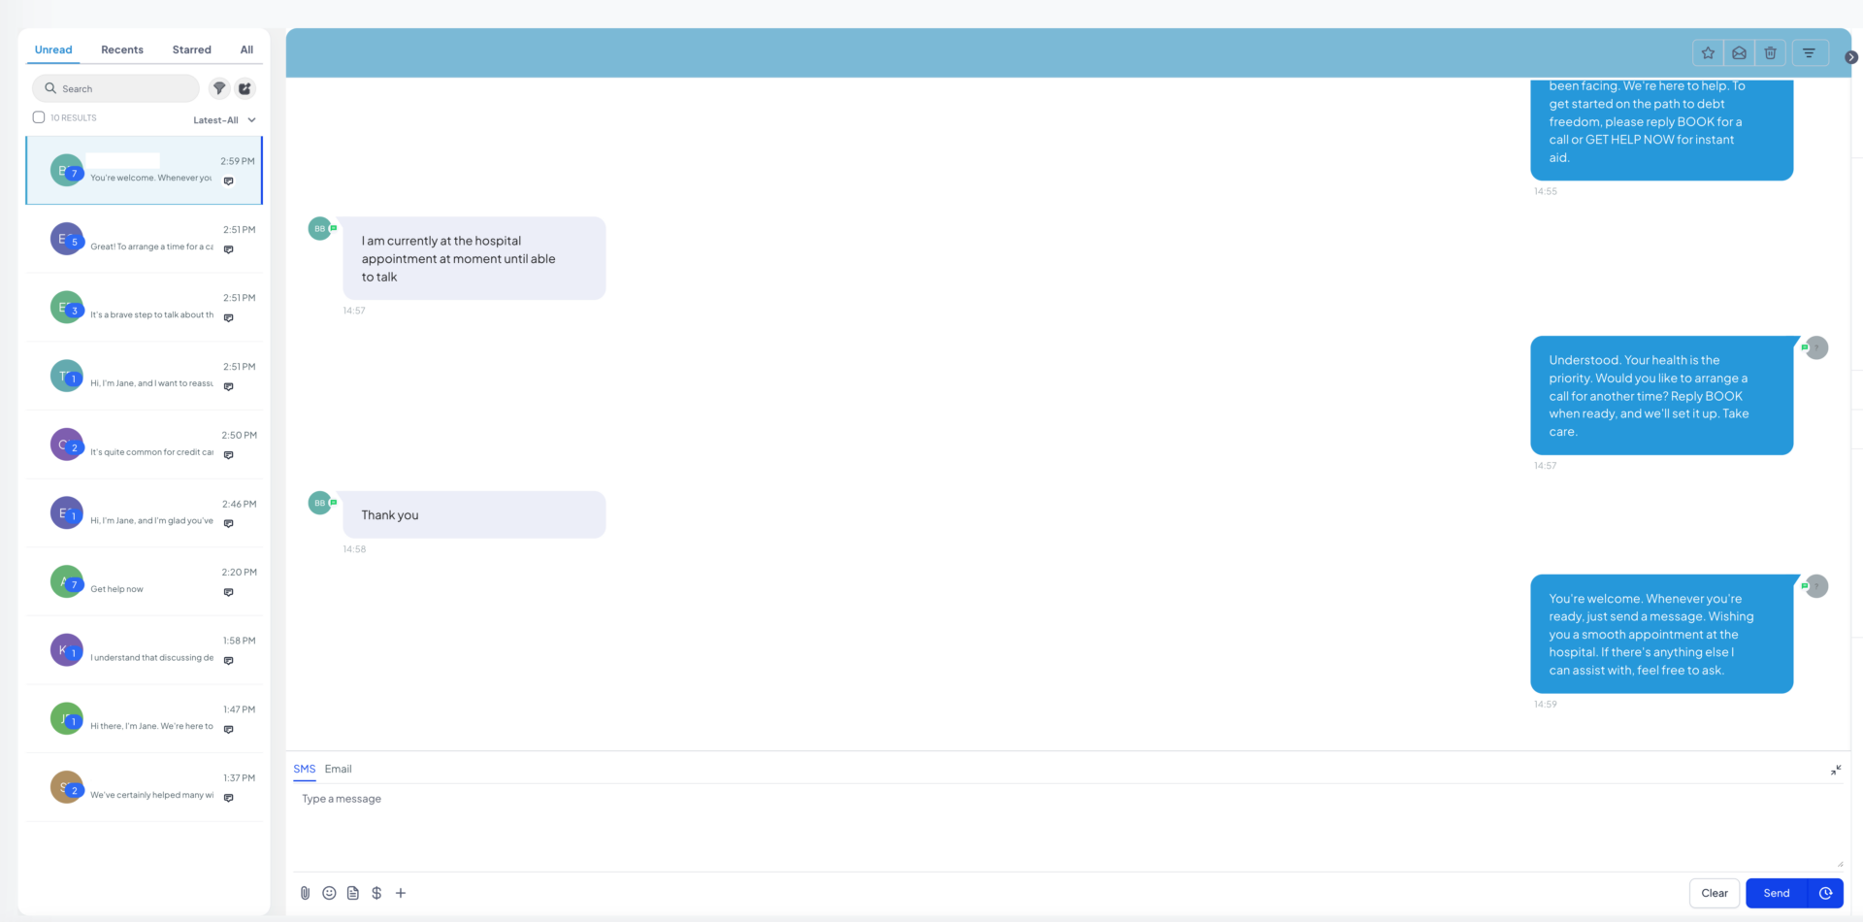Request payment with dollar sign icon
1863x922 pixels.
pos(376,893)
